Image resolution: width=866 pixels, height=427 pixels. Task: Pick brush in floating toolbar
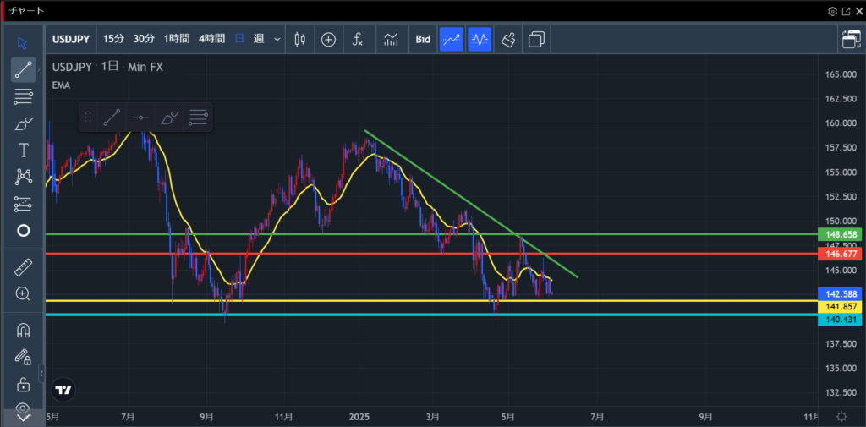tap(169, 117)
